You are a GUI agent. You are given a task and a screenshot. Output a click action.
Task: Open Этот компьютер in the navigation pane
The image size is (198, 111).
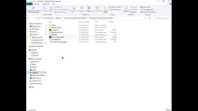coord(37,59)
